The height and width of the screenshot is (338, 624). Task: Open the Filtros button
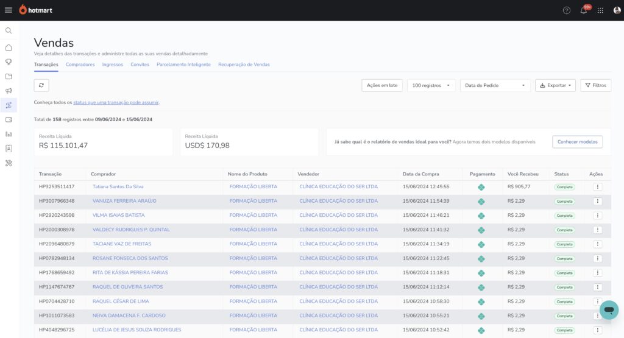tap(596, 85)
